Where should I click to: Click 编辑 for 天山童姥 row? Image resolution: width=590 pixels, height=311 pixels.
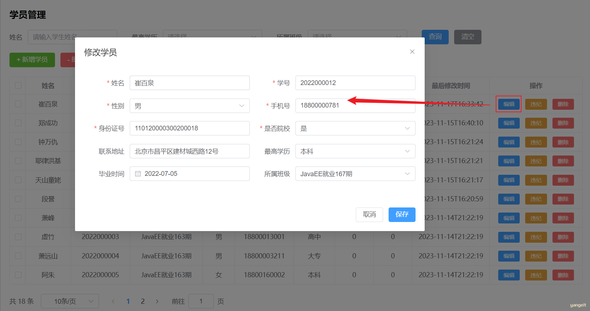point(509,180)
